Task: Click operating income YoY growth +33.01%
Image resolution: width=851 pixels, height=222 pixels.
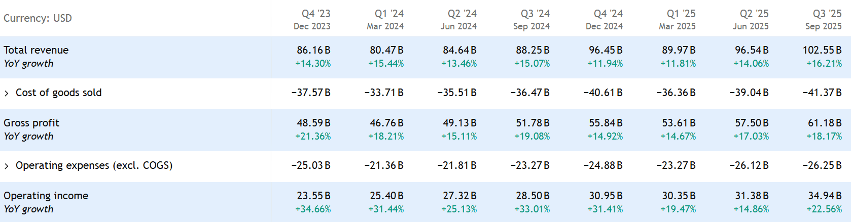Action: 532,209
